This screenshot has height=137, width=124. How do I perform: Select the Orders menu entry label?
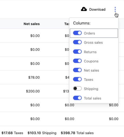coord(89,33)
